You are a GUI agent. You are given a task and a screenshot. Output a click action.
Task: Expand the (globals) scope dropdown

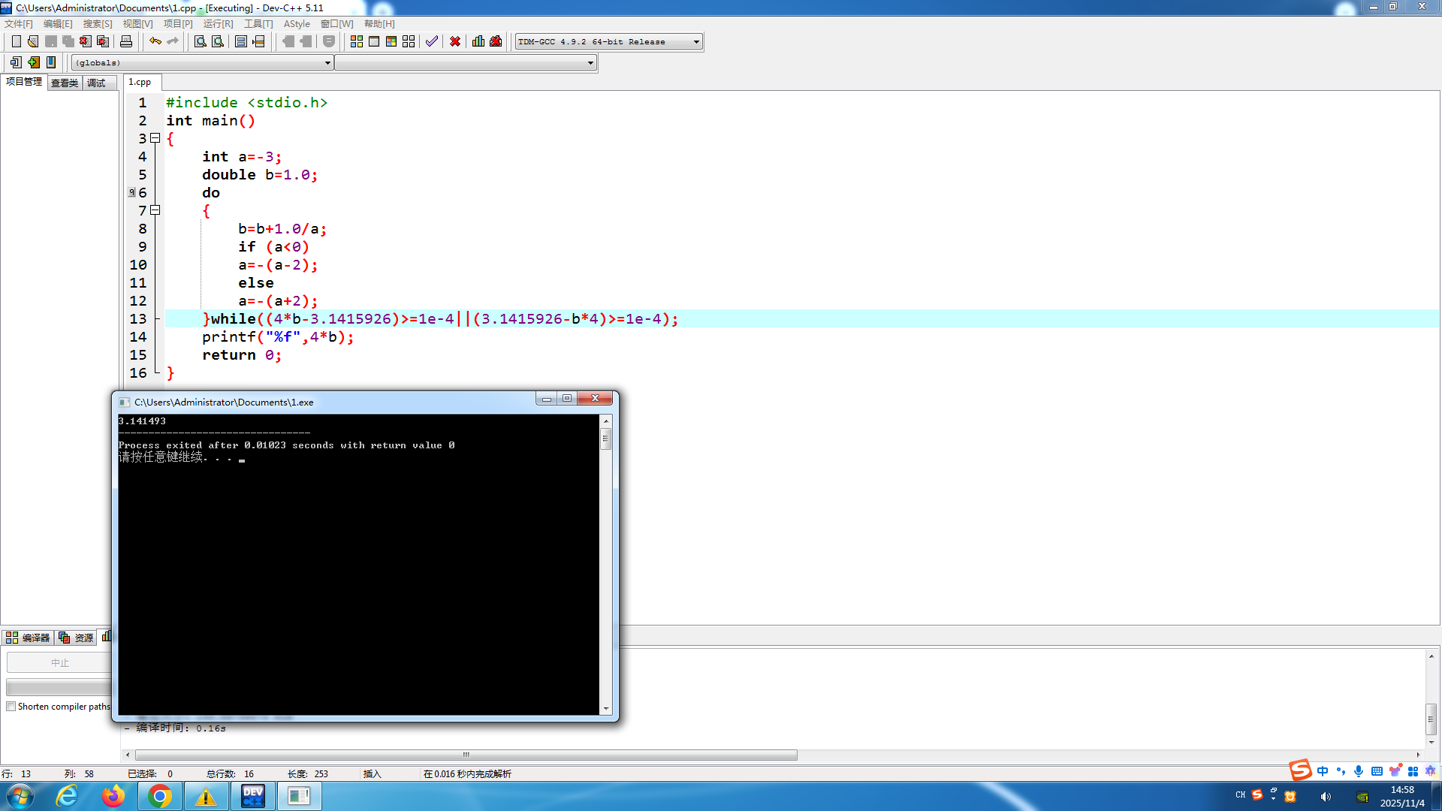click(x=327, y=63)
